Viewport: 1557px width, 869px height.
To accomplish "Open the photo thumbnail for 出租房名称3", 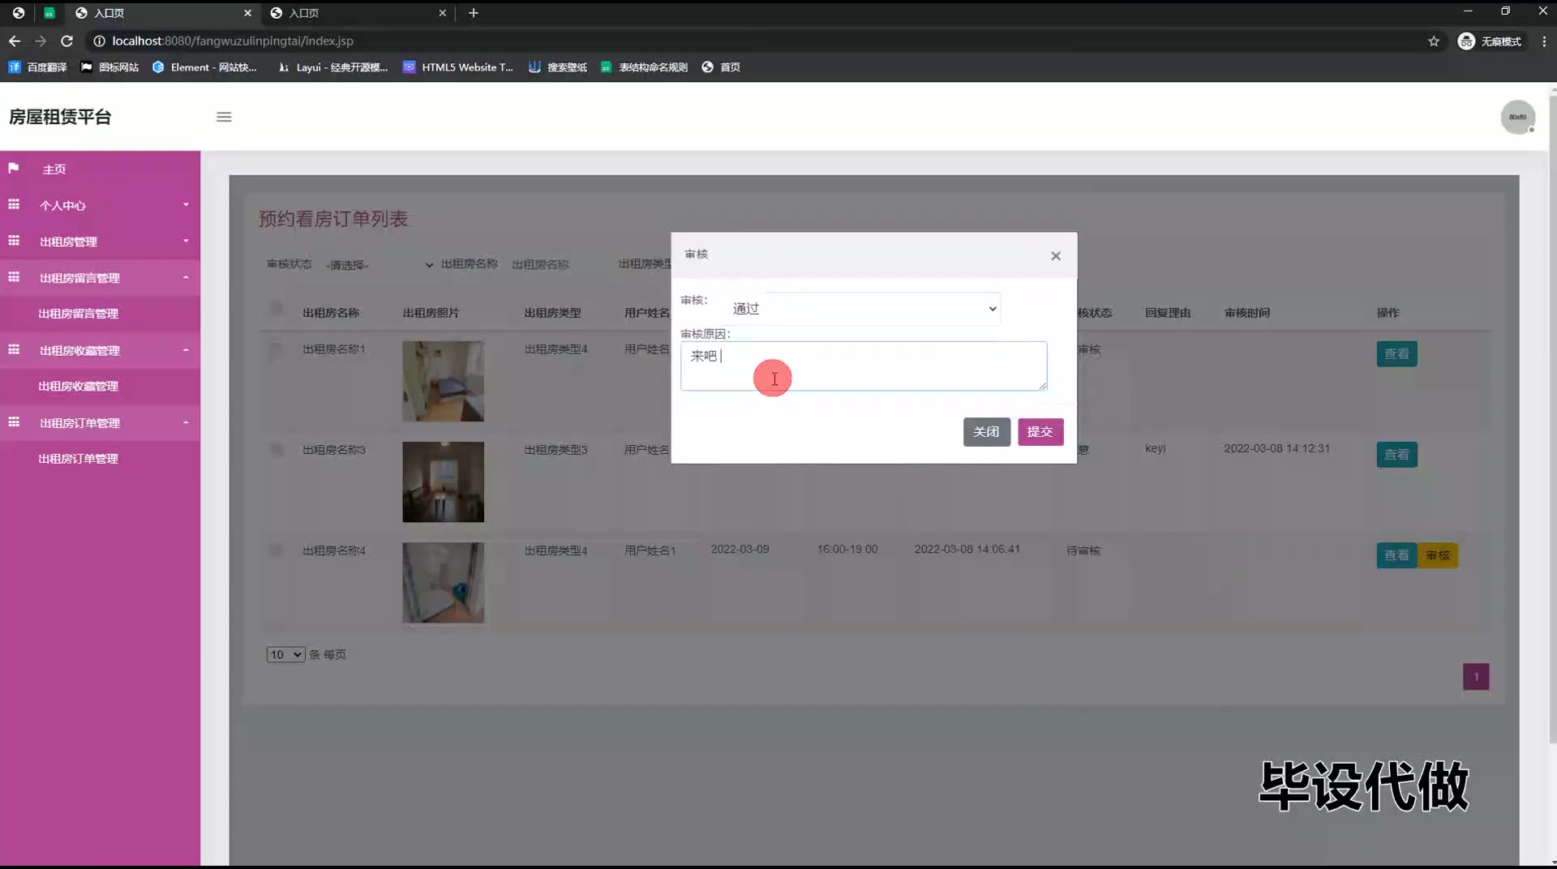I will [x=443, y=482].
